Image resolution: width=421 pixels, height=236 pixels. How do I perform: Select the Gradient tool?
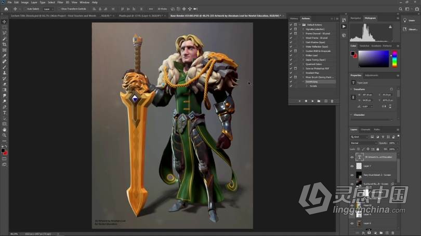coord(4,90)
